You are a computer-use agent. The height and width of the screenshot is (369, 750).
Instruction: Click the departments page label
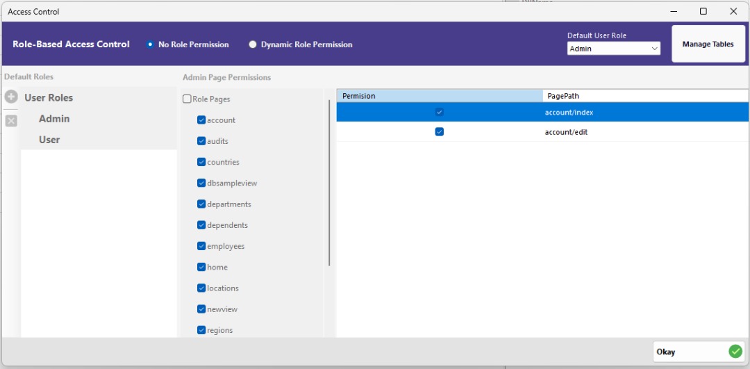(x=229, y=204)
